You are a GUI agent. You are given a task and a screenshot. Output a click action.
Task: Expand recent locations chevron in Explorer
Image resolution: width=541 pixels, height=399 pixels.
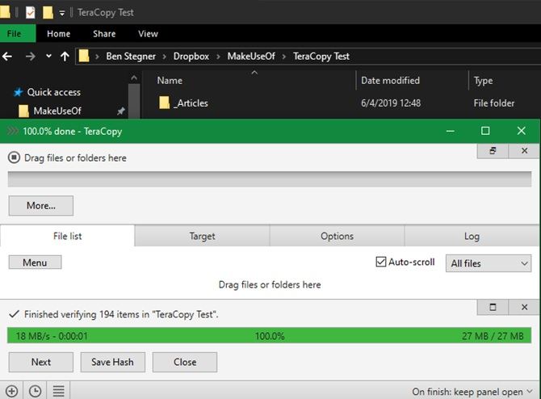point(48,57)
